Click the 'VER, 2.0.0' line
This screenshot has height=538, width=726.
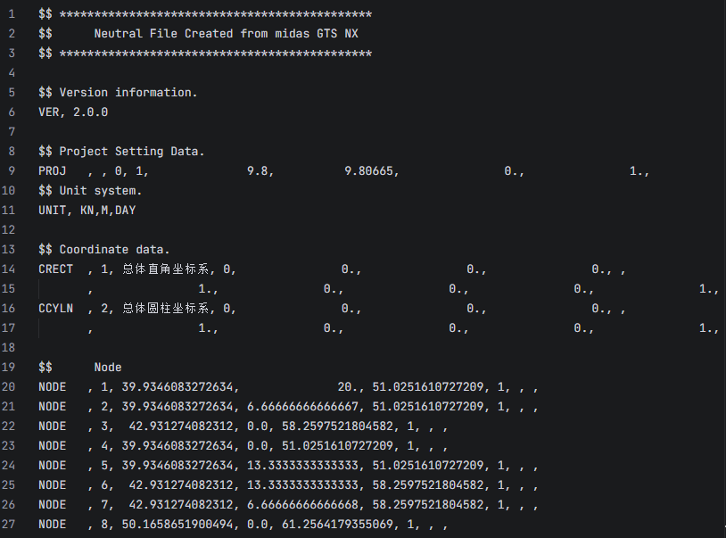point(73,112)
